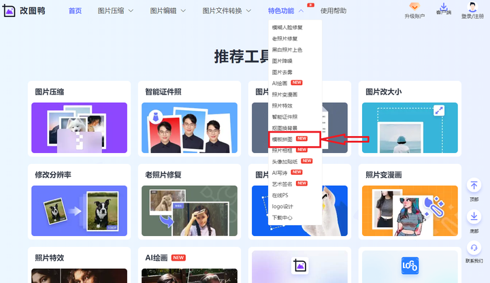
Task: Open AI写诗 menu entry
Action: [280, 173]
